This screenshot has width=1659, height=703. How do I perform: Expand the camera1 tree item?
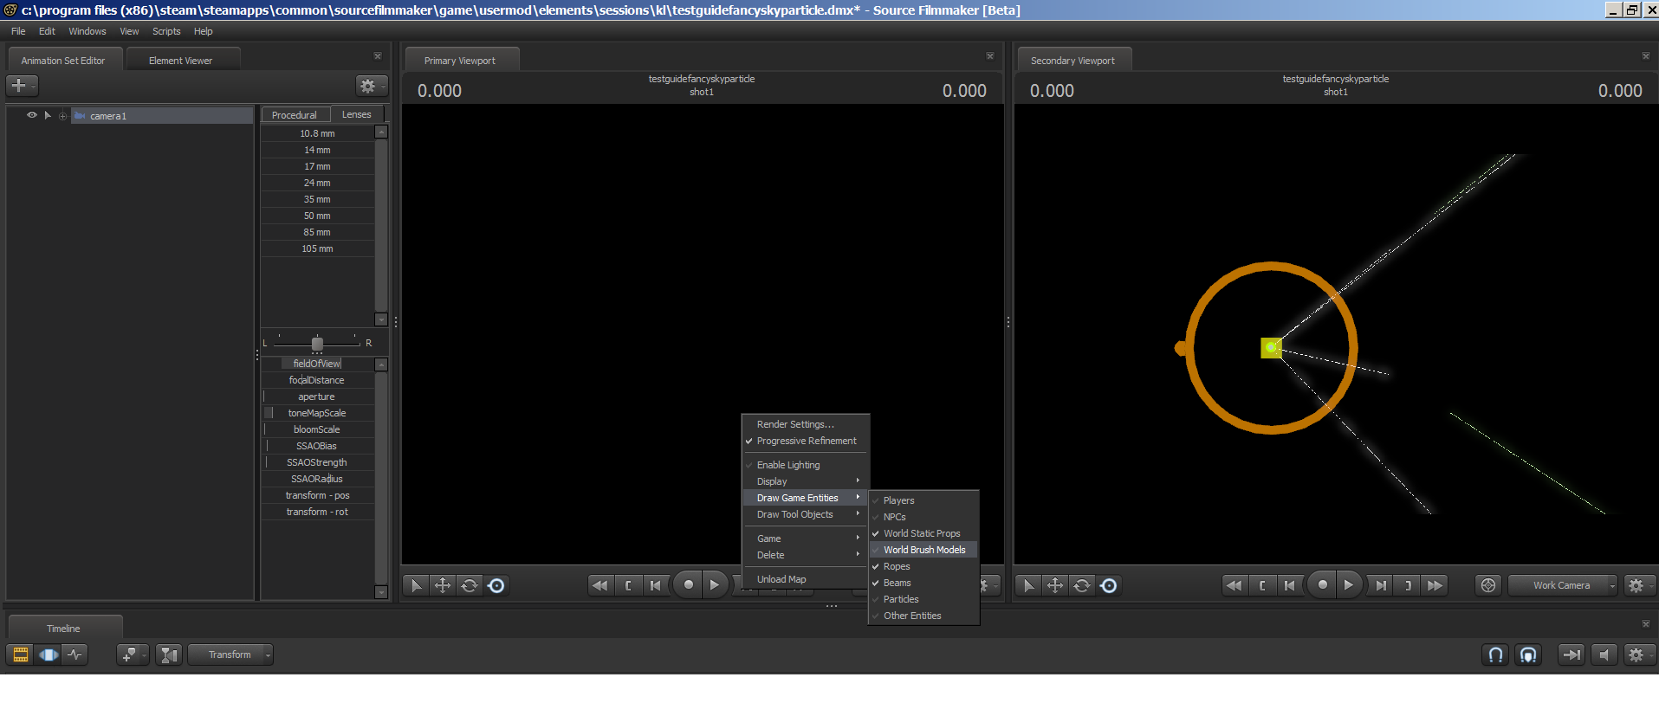coord(48,115)
